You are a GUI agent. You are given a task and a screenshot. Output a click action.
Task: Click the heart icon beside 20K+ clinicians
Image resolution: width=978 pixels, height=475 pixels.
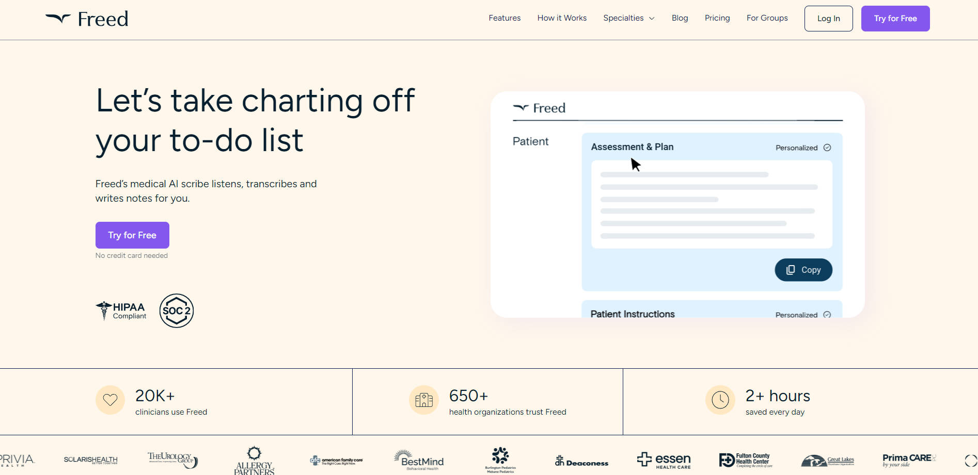[x=110, y=400]
